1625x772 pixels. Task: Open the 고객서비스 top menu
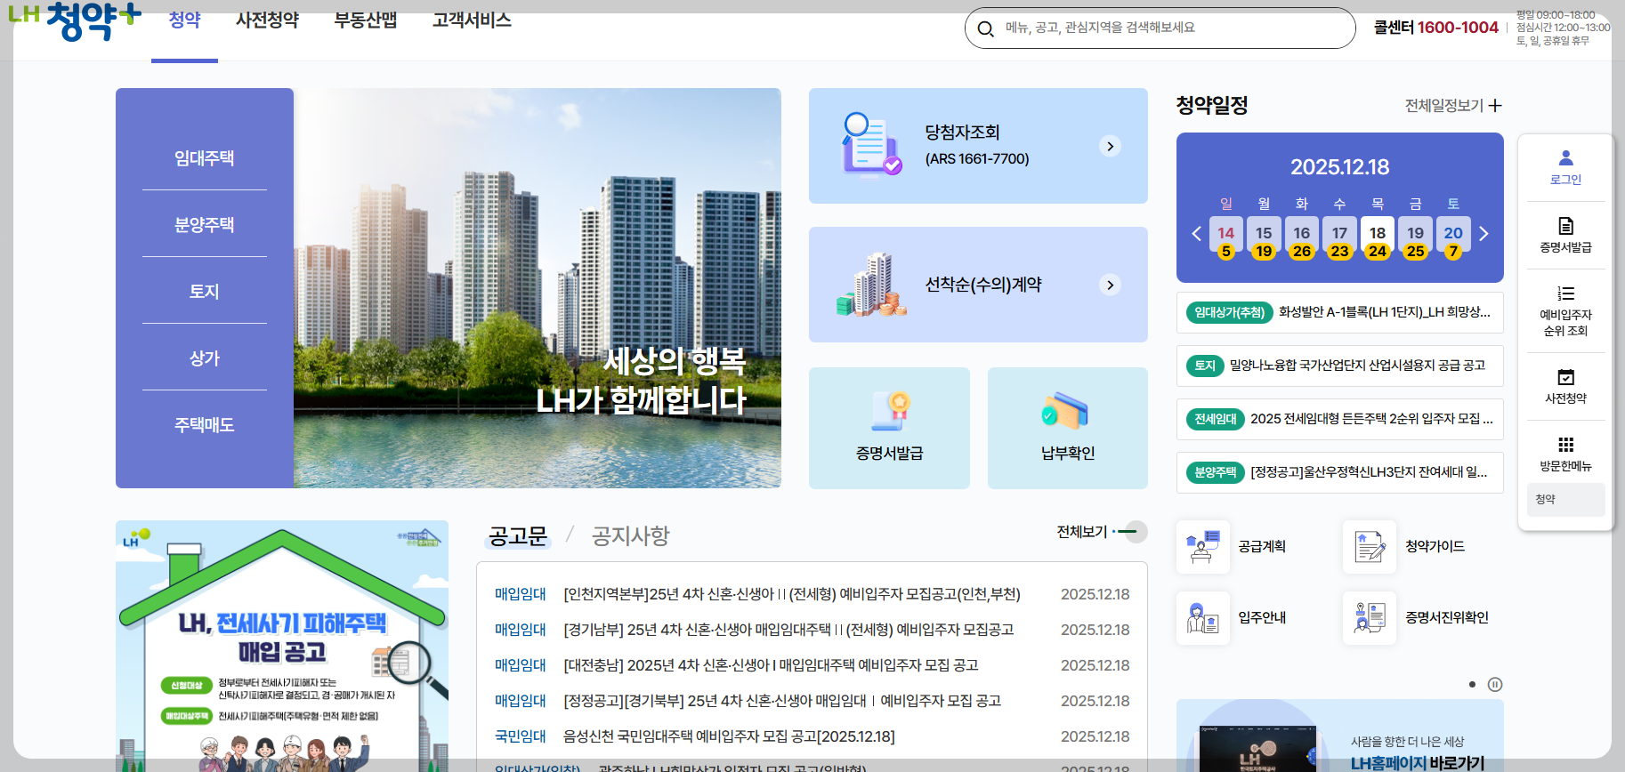pos(472,20)
